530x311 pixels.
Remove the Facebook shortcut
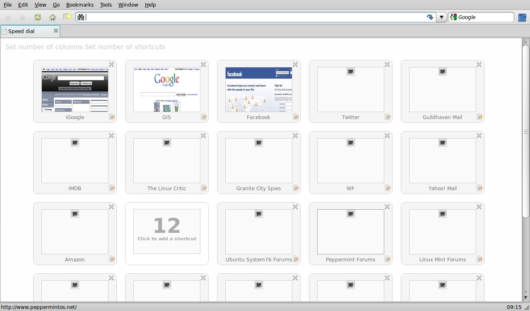[295, 65]
